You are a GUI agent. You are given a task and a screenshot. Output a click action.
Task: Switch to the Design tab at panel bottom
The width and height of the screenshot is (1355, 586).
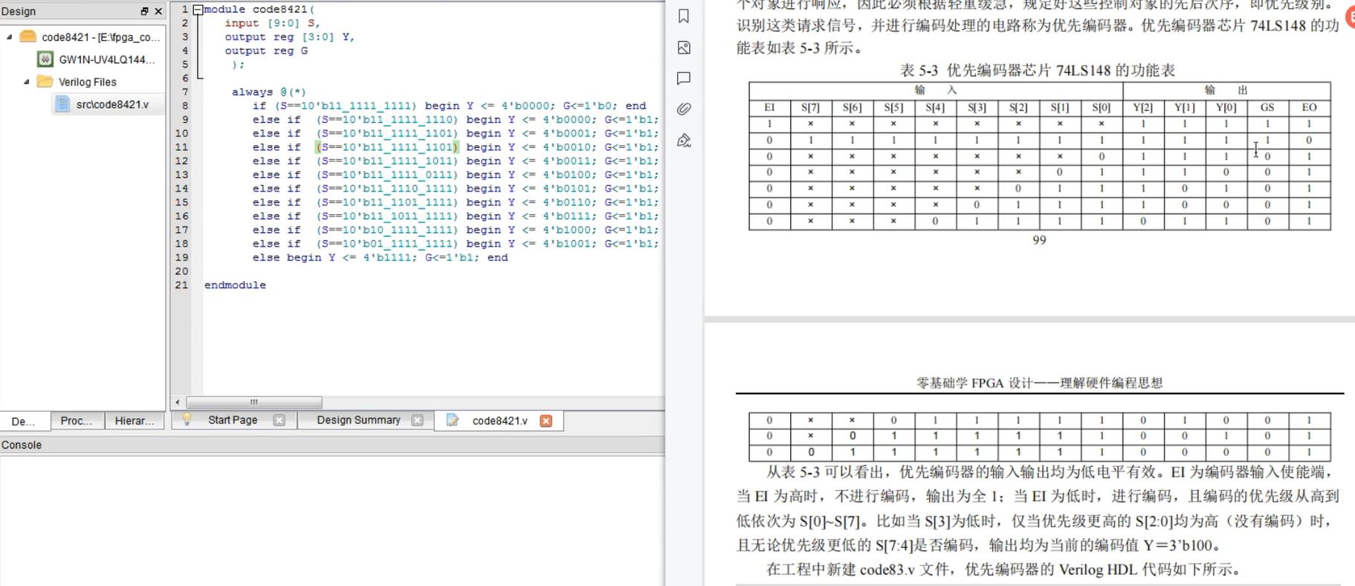tap(25, 421)
